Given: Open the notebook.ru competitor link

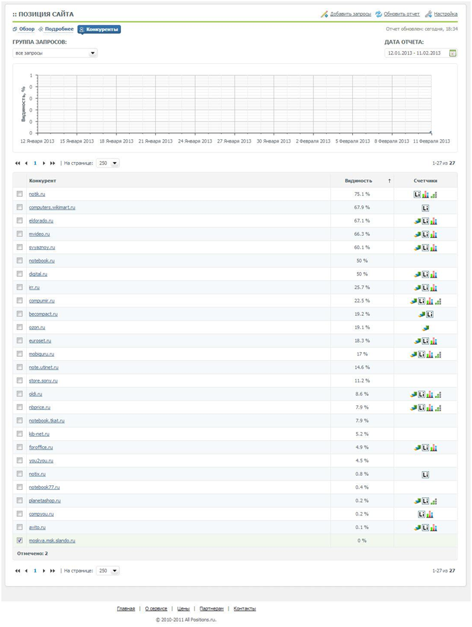Looking at the screenshot, I should [x=42, y=261].
